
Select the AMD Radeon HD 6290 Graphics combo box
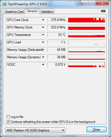pyautogui.click(x=35, y=130)
